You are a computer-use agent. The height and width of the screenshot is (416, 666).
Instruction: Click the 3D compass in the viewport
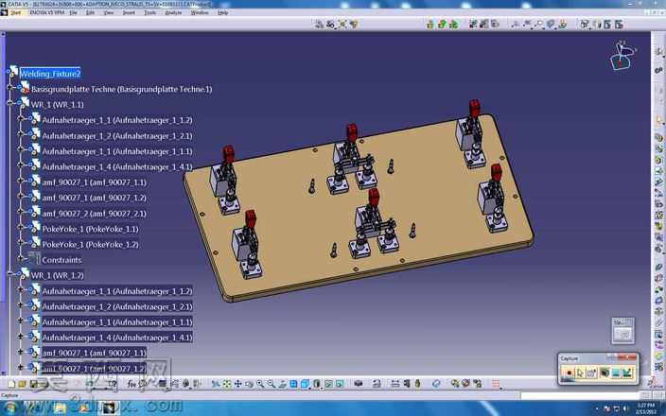click(622, 56)
